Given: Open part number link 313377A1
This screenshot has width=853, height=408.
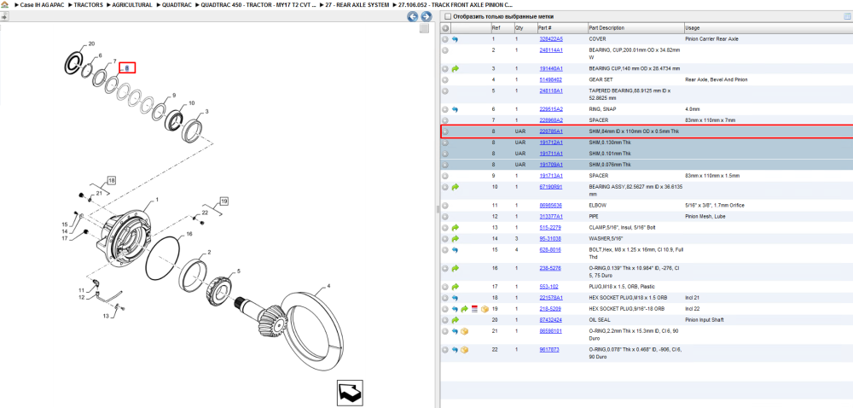Looking at the screenshot, I should (550, 217).
